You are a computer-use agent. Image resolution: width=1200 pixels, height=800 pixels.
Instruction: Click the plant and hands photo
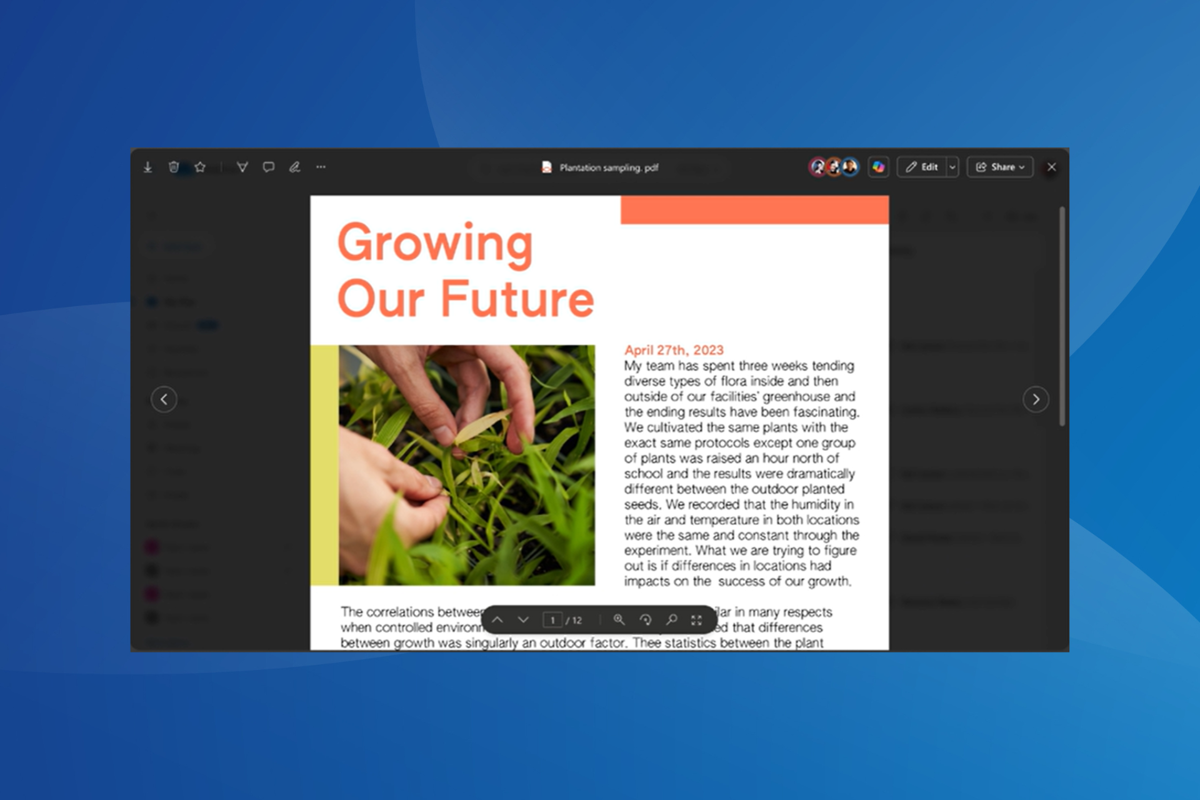point(467,465)
